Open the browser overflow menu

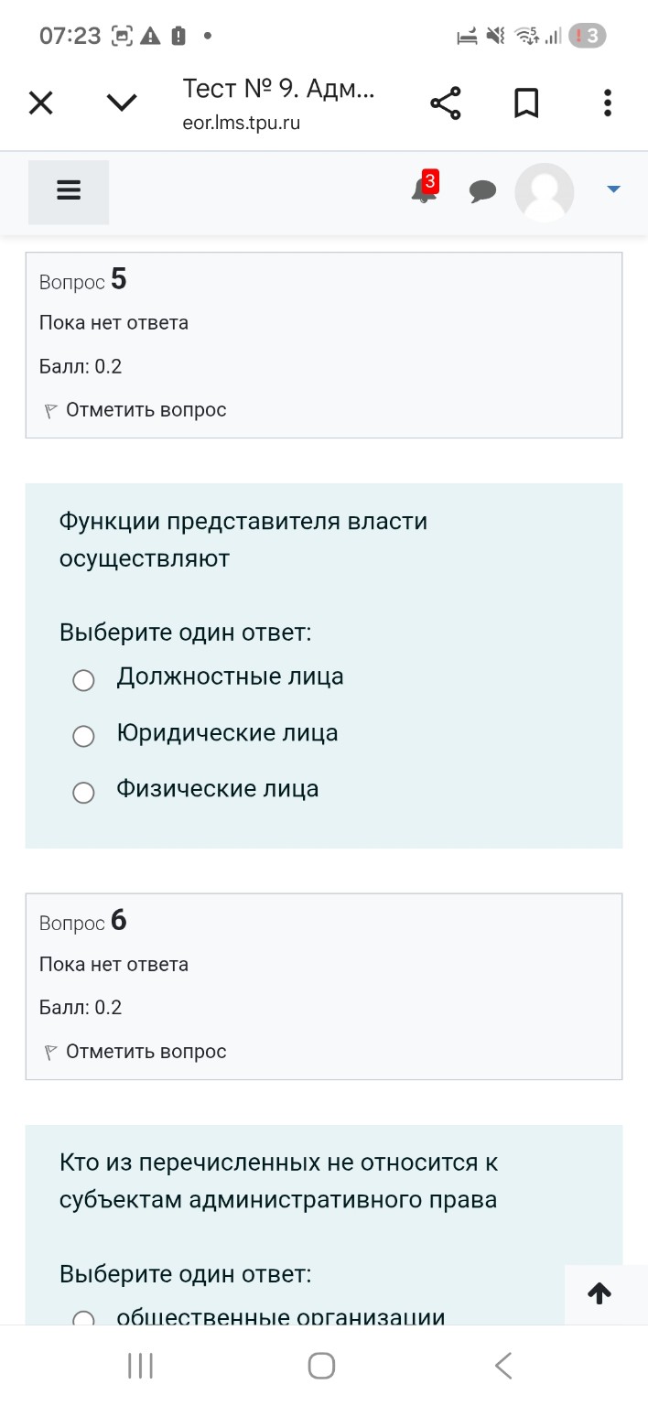607,102
